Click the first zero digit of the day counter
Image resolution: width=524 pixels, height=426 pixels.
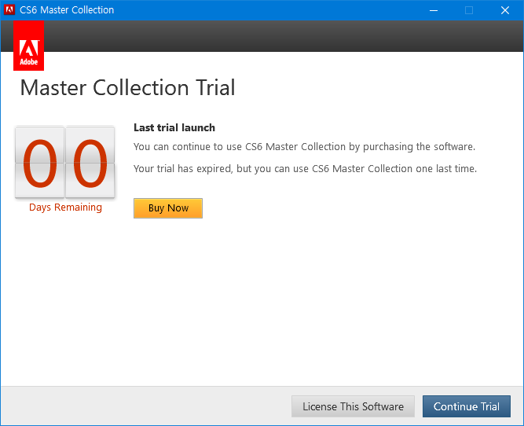pos(40,162)
